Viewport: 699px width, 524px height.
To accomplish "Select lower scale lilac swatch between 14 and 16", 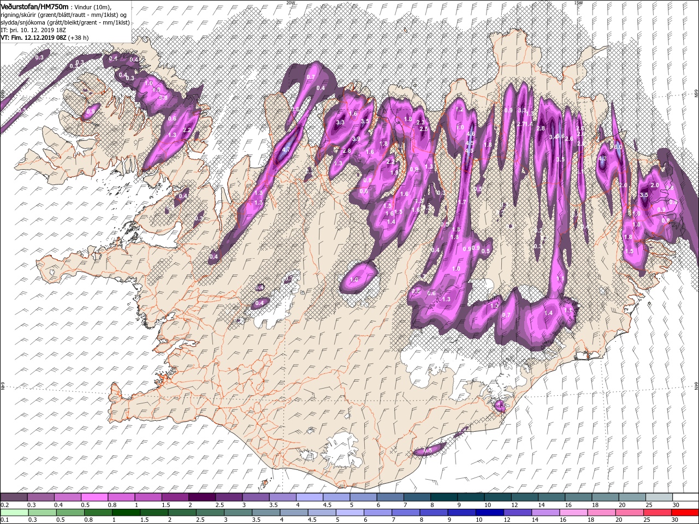I will pos(546,513).
